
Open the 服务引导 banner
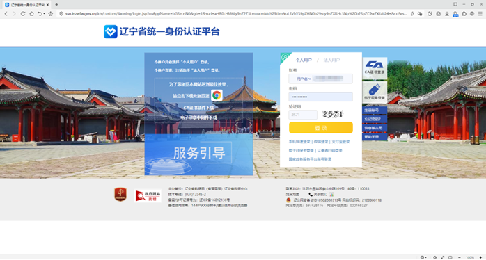coord(198,154)
